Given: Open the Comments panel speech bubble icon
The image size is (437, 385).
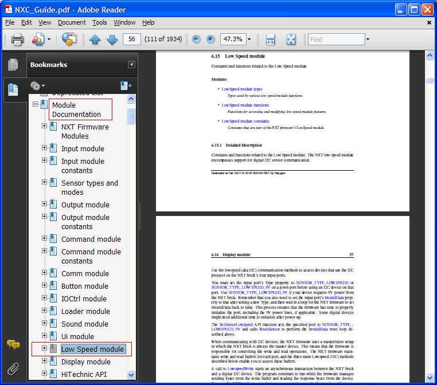Looking at the screenshot, I should pos(13,344).
